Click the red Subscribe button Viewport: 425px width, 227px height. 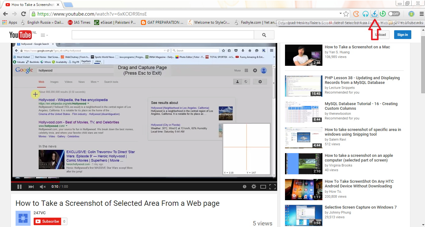click(x=47, y=221)
